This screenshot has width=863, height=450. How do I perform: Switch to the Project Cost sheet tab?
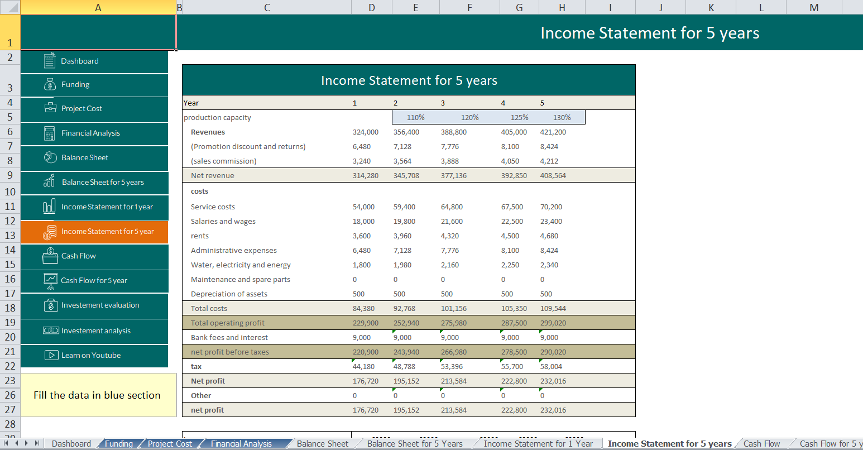click(x=170, y=444)
